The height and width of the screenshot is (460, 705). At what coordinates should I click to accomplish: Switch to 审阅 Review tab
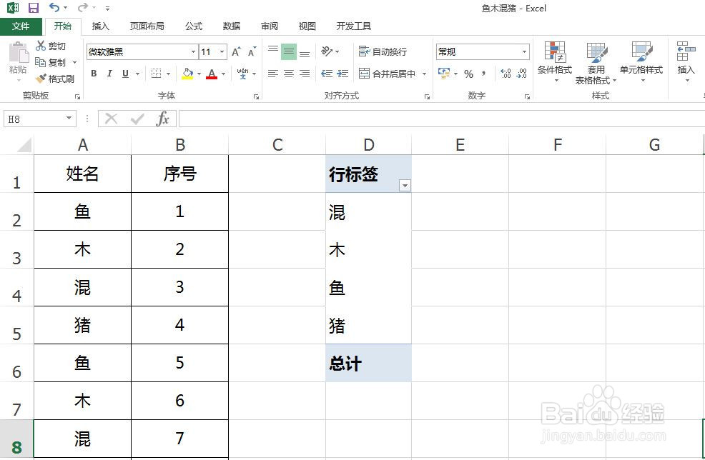[x=270, y=26]
